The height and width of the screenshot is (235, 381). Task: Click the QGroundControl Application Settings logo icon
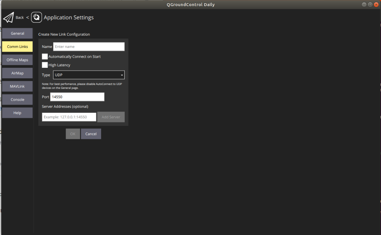coord(37,17)
